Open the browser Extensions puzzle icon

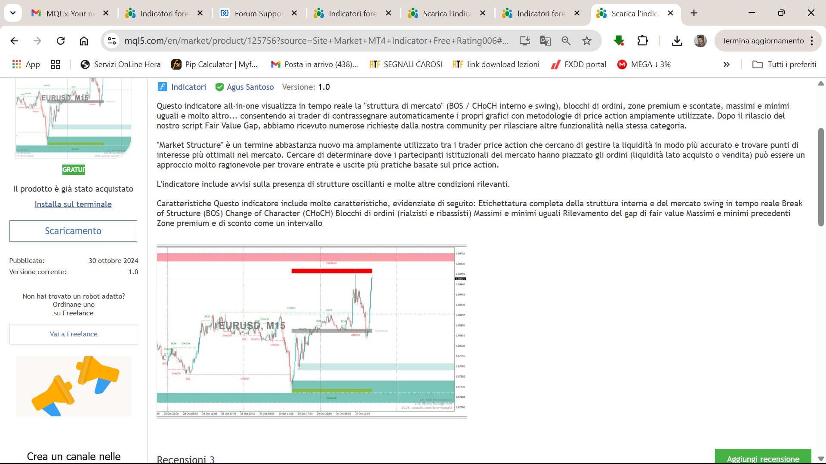(642, 41)
